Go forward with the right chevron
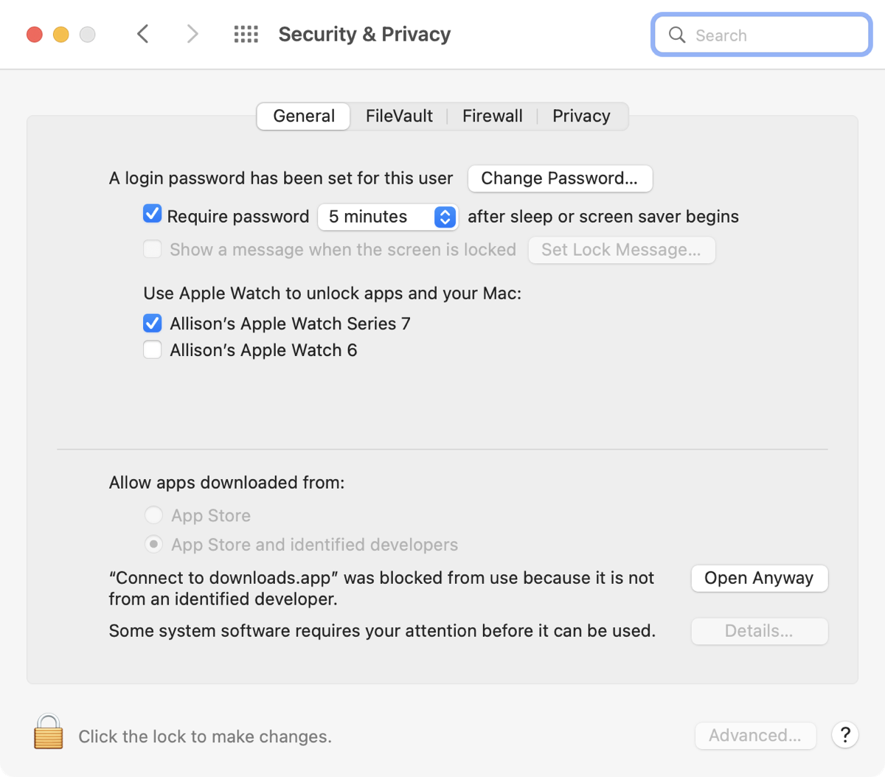The image size is (885, 777). point(192,34)
